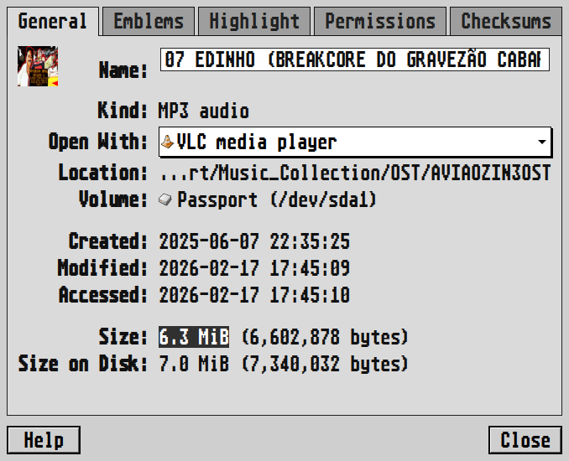Click the 'MP3 audio' Kind value
569x461 pixels.
pyautogui.click(x=204, y=111)
